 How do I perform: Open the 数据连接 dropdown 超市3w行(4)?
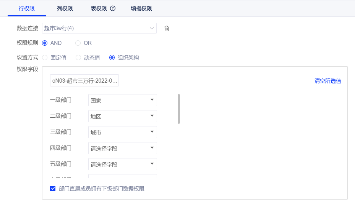click(99, 28)
